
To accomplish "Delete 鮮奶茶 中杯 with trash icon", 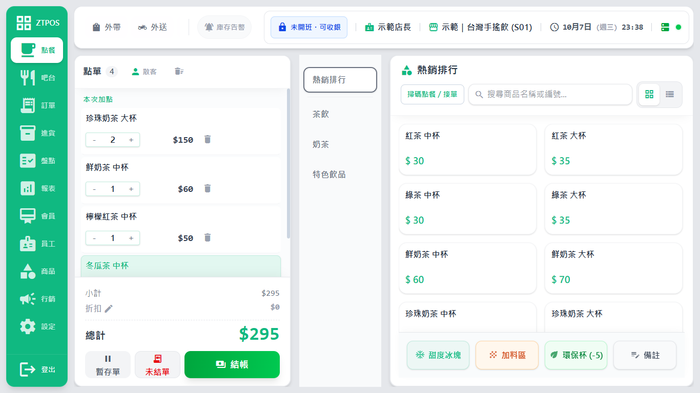I will coord(208,188).
